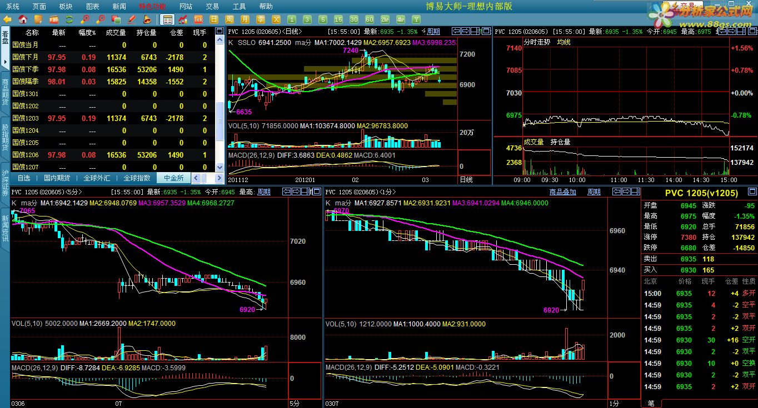Select the 15-minute period button

338,19
